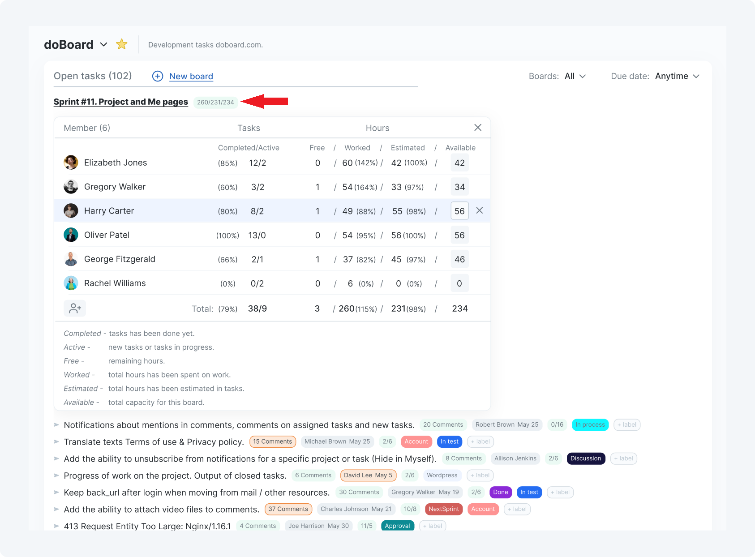This screenshot has width=755, height=557.
Task: Click the add member icon button
Action: point(75,308)
